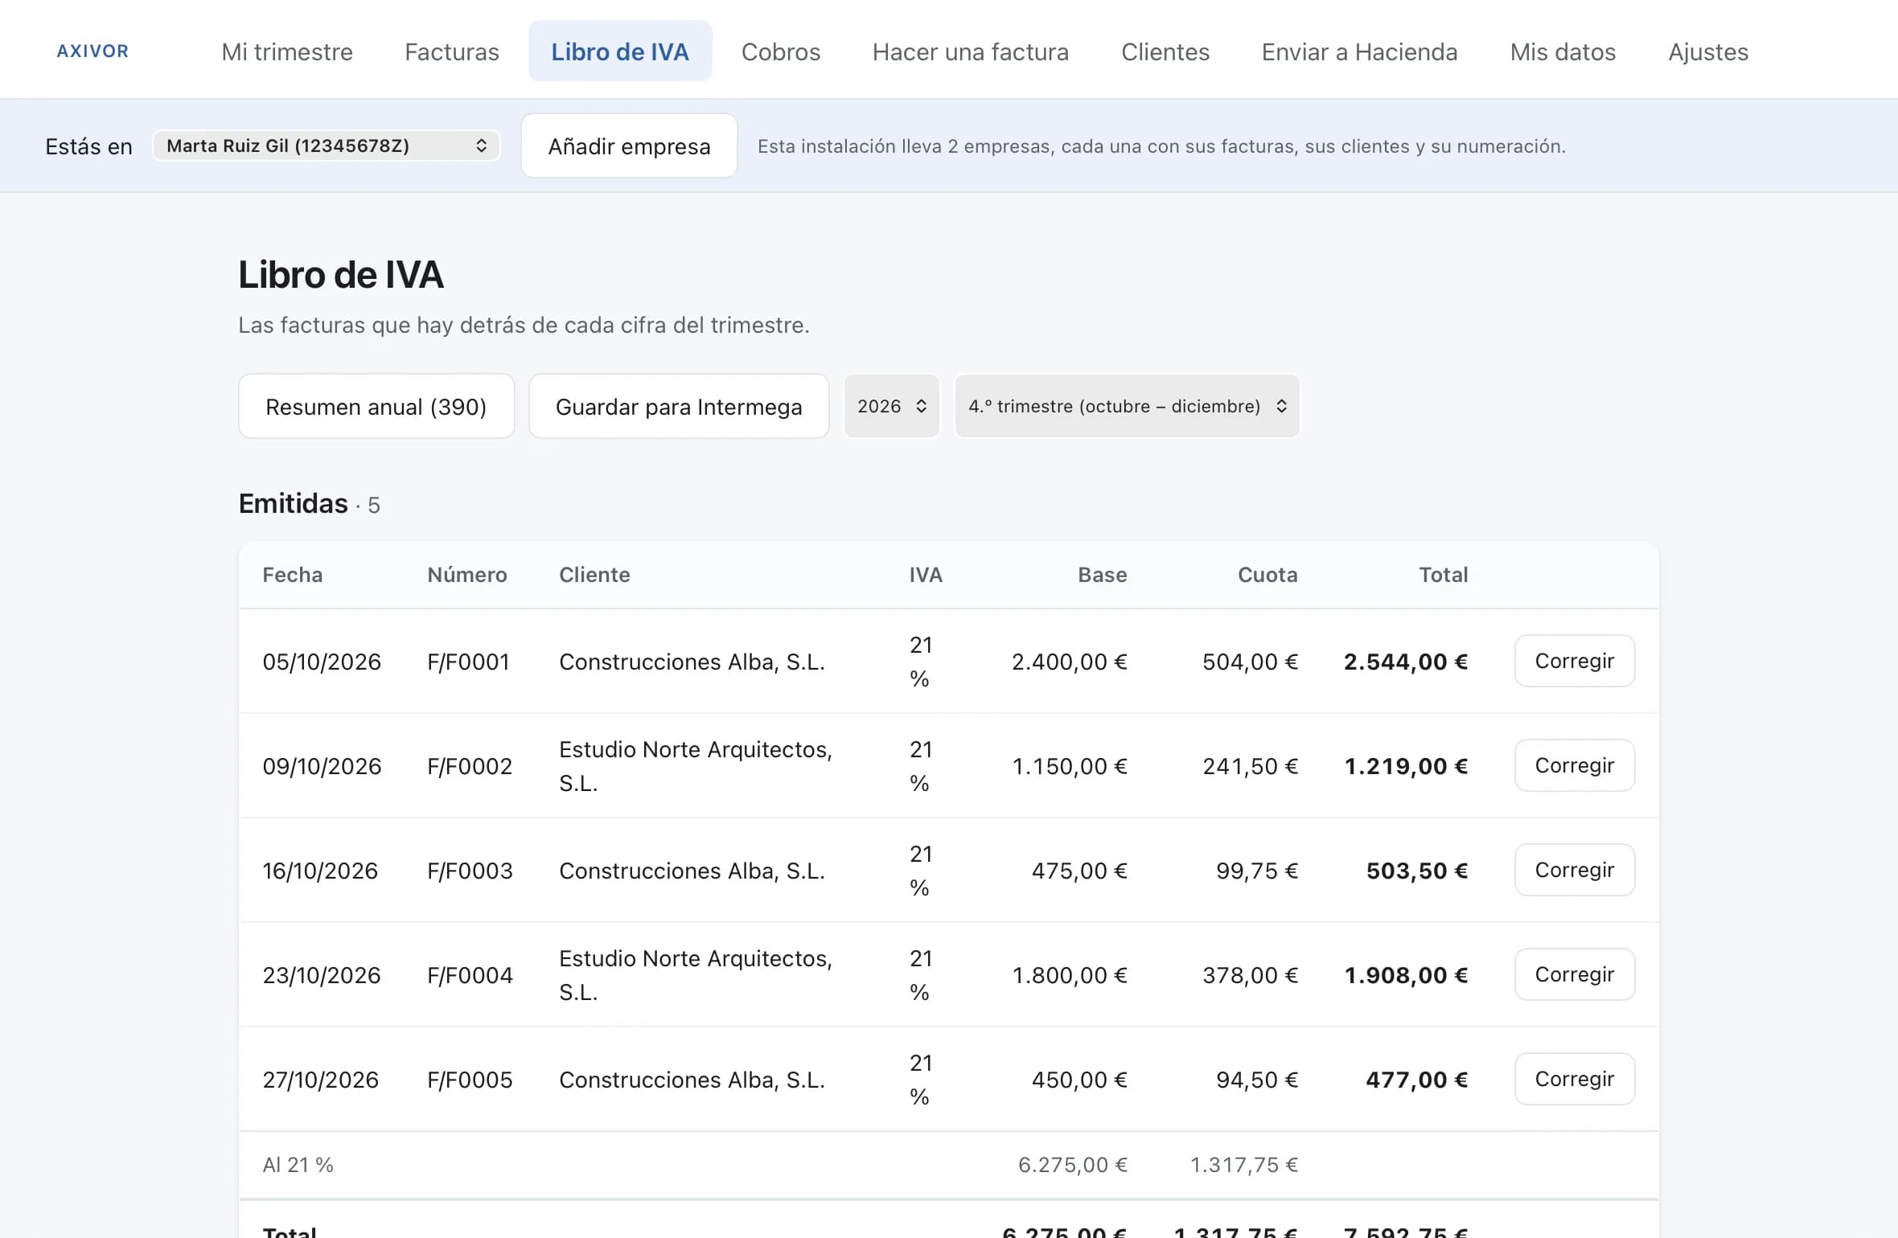
Task: Click Corregir for invoice F/F0002
Action: [1575, 765]
